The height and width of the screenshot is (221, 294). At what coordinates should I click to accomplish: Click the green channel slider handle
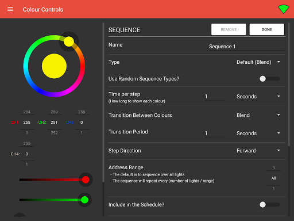[84, 200]
